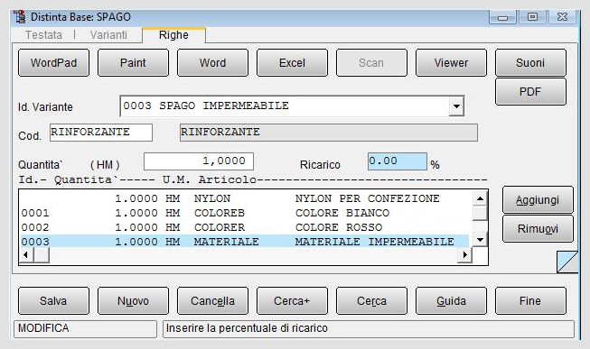590x349 pixels.
Task: Click the Suoni button
Action: click(x=530, y=63)
